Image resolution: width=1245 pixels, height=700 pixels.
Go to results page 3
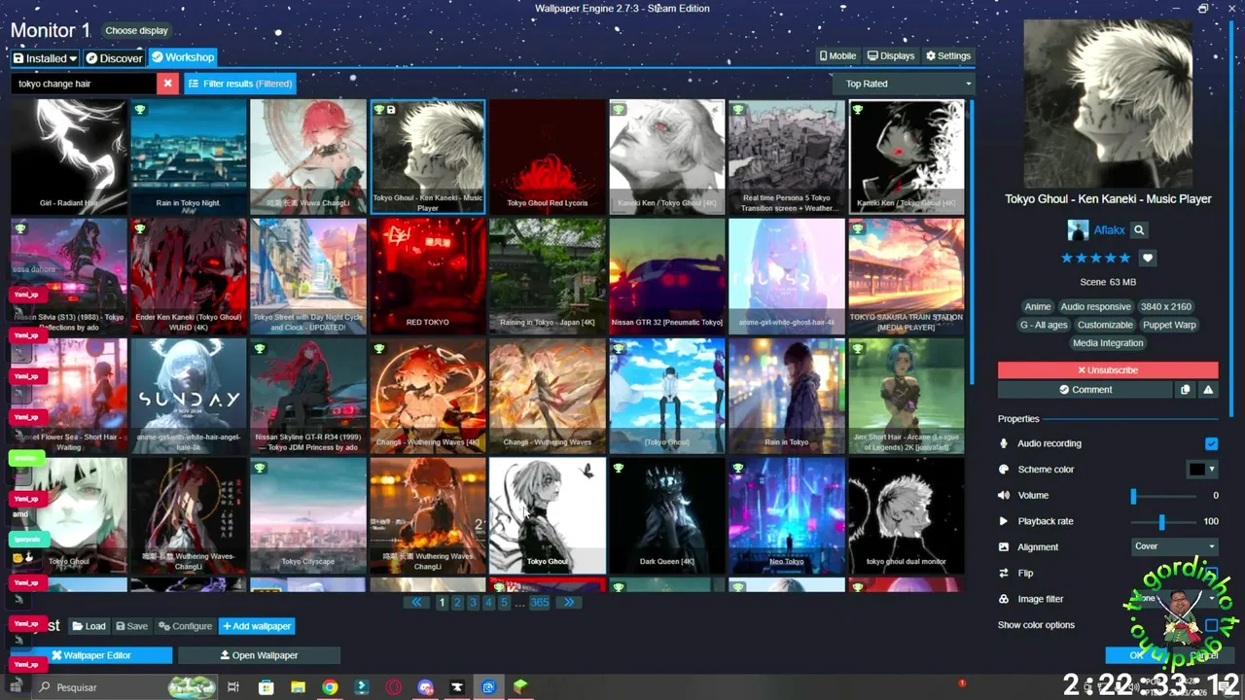tap(473, 603)
